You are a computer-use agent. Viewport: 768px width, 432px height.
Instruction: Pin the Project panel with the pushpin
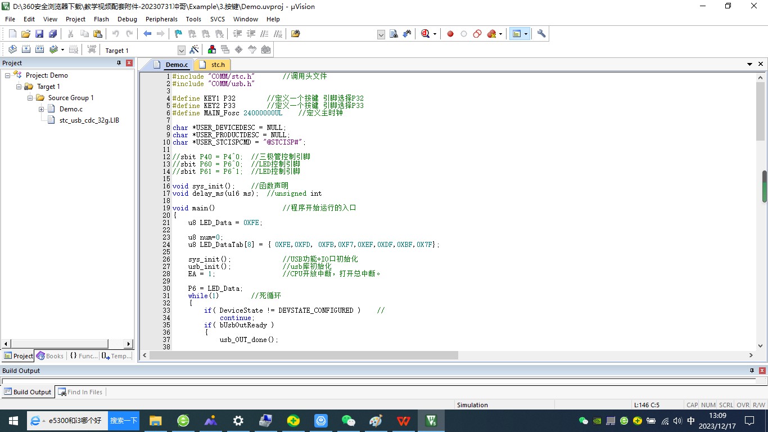click(119, 63)
